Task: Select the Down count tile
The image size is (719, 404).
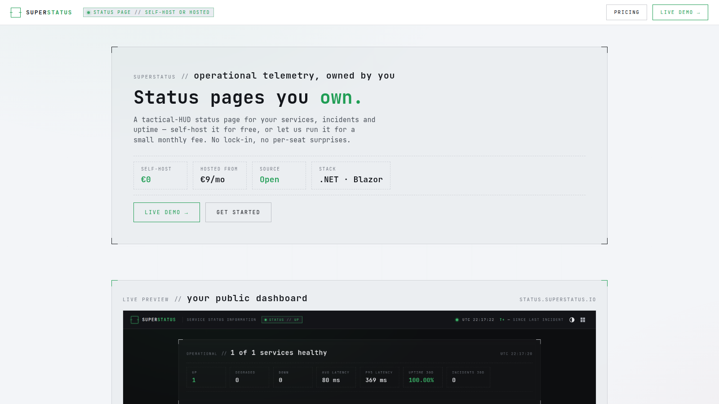Action: click(293, 377)
